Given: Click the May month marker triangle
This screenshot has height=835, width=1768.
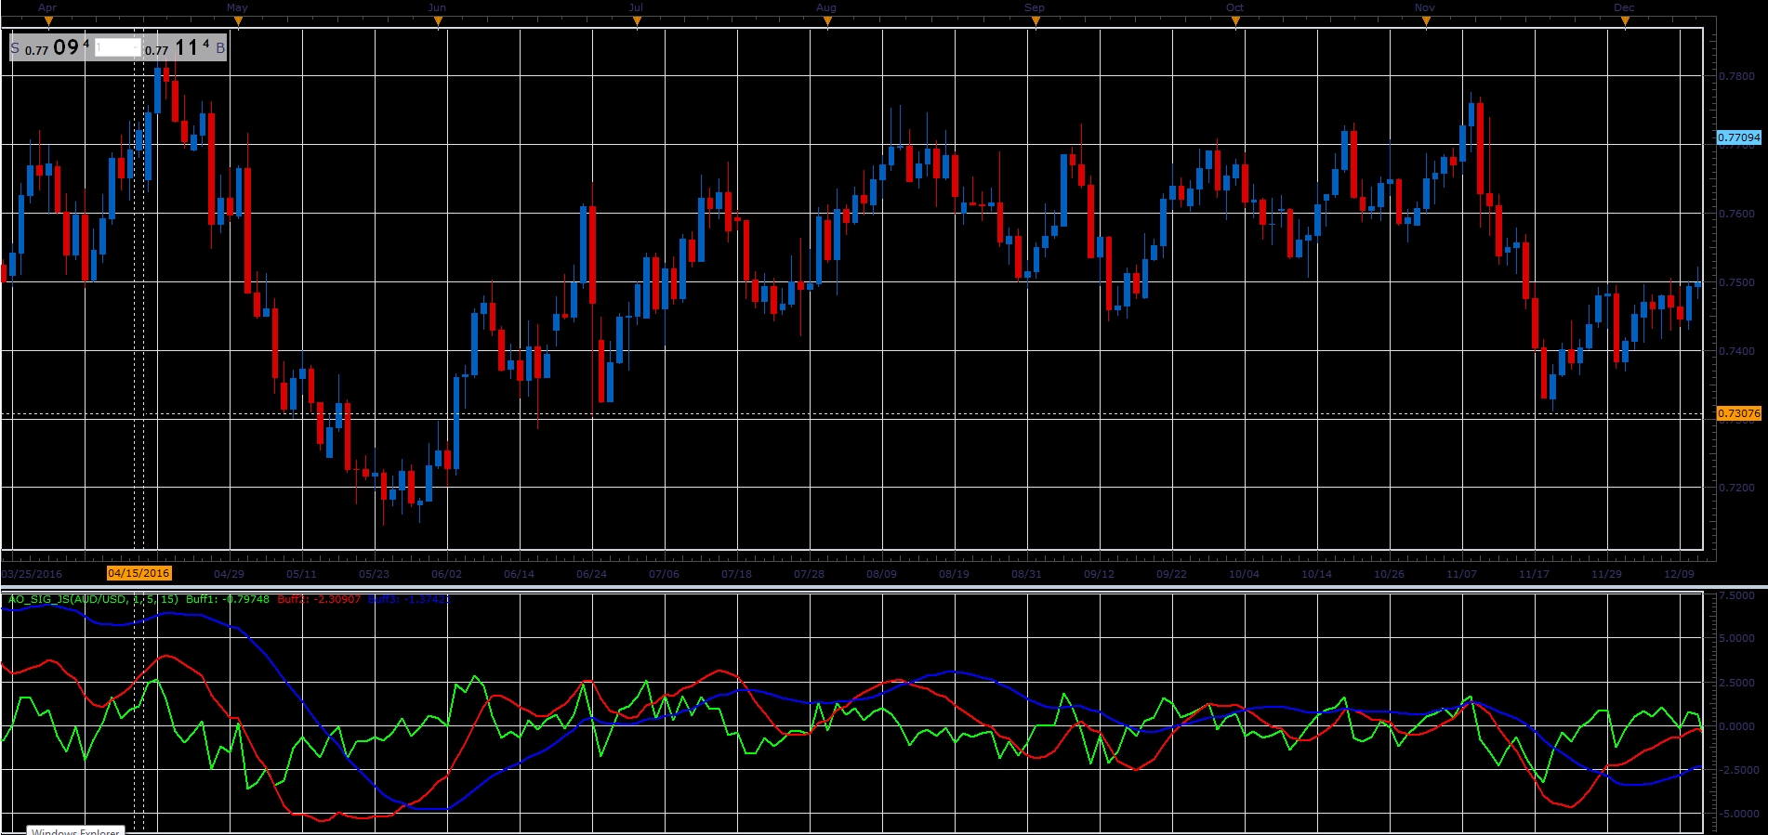Looking at the screenshot, I should point(238,21).
